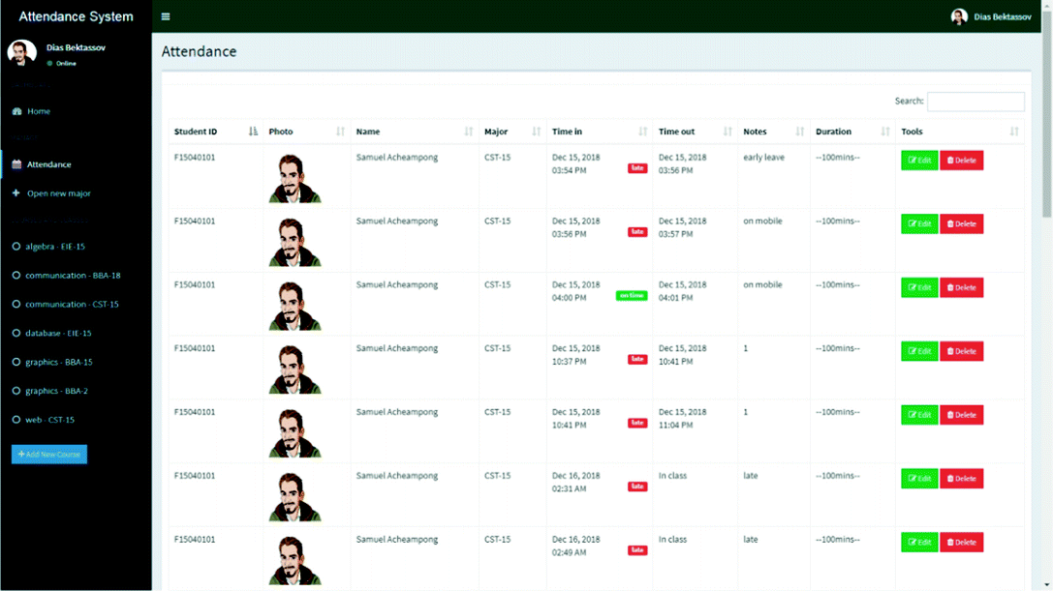Click 'In class' in 02:31 AM row
Screen dimensions: 1053x591
click(672, 476)
